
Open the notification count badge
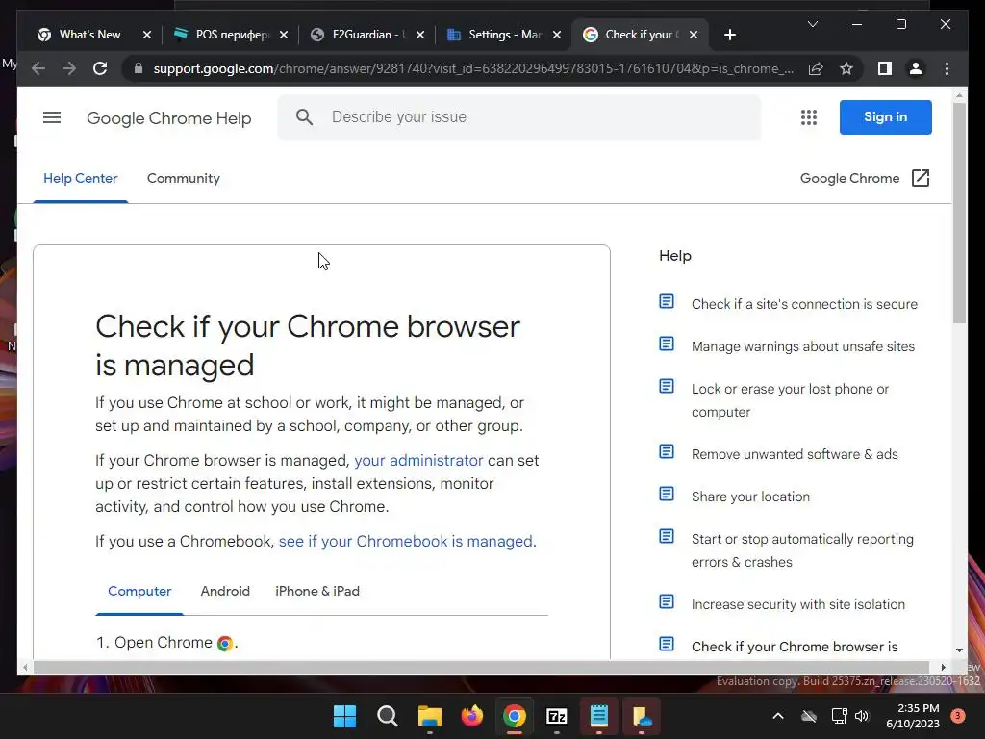(958, 716)
